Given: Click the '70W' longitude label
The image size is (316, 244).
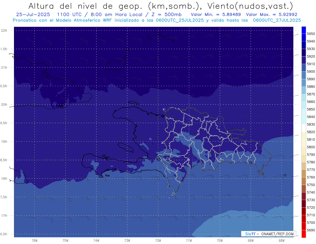Looking at the screenshot, I should pyautogui.click(x=220, y=240).
